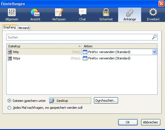165x130 pixels.
Task: Open the Erweitert gear pane
Action: click(x=153, y=15)
